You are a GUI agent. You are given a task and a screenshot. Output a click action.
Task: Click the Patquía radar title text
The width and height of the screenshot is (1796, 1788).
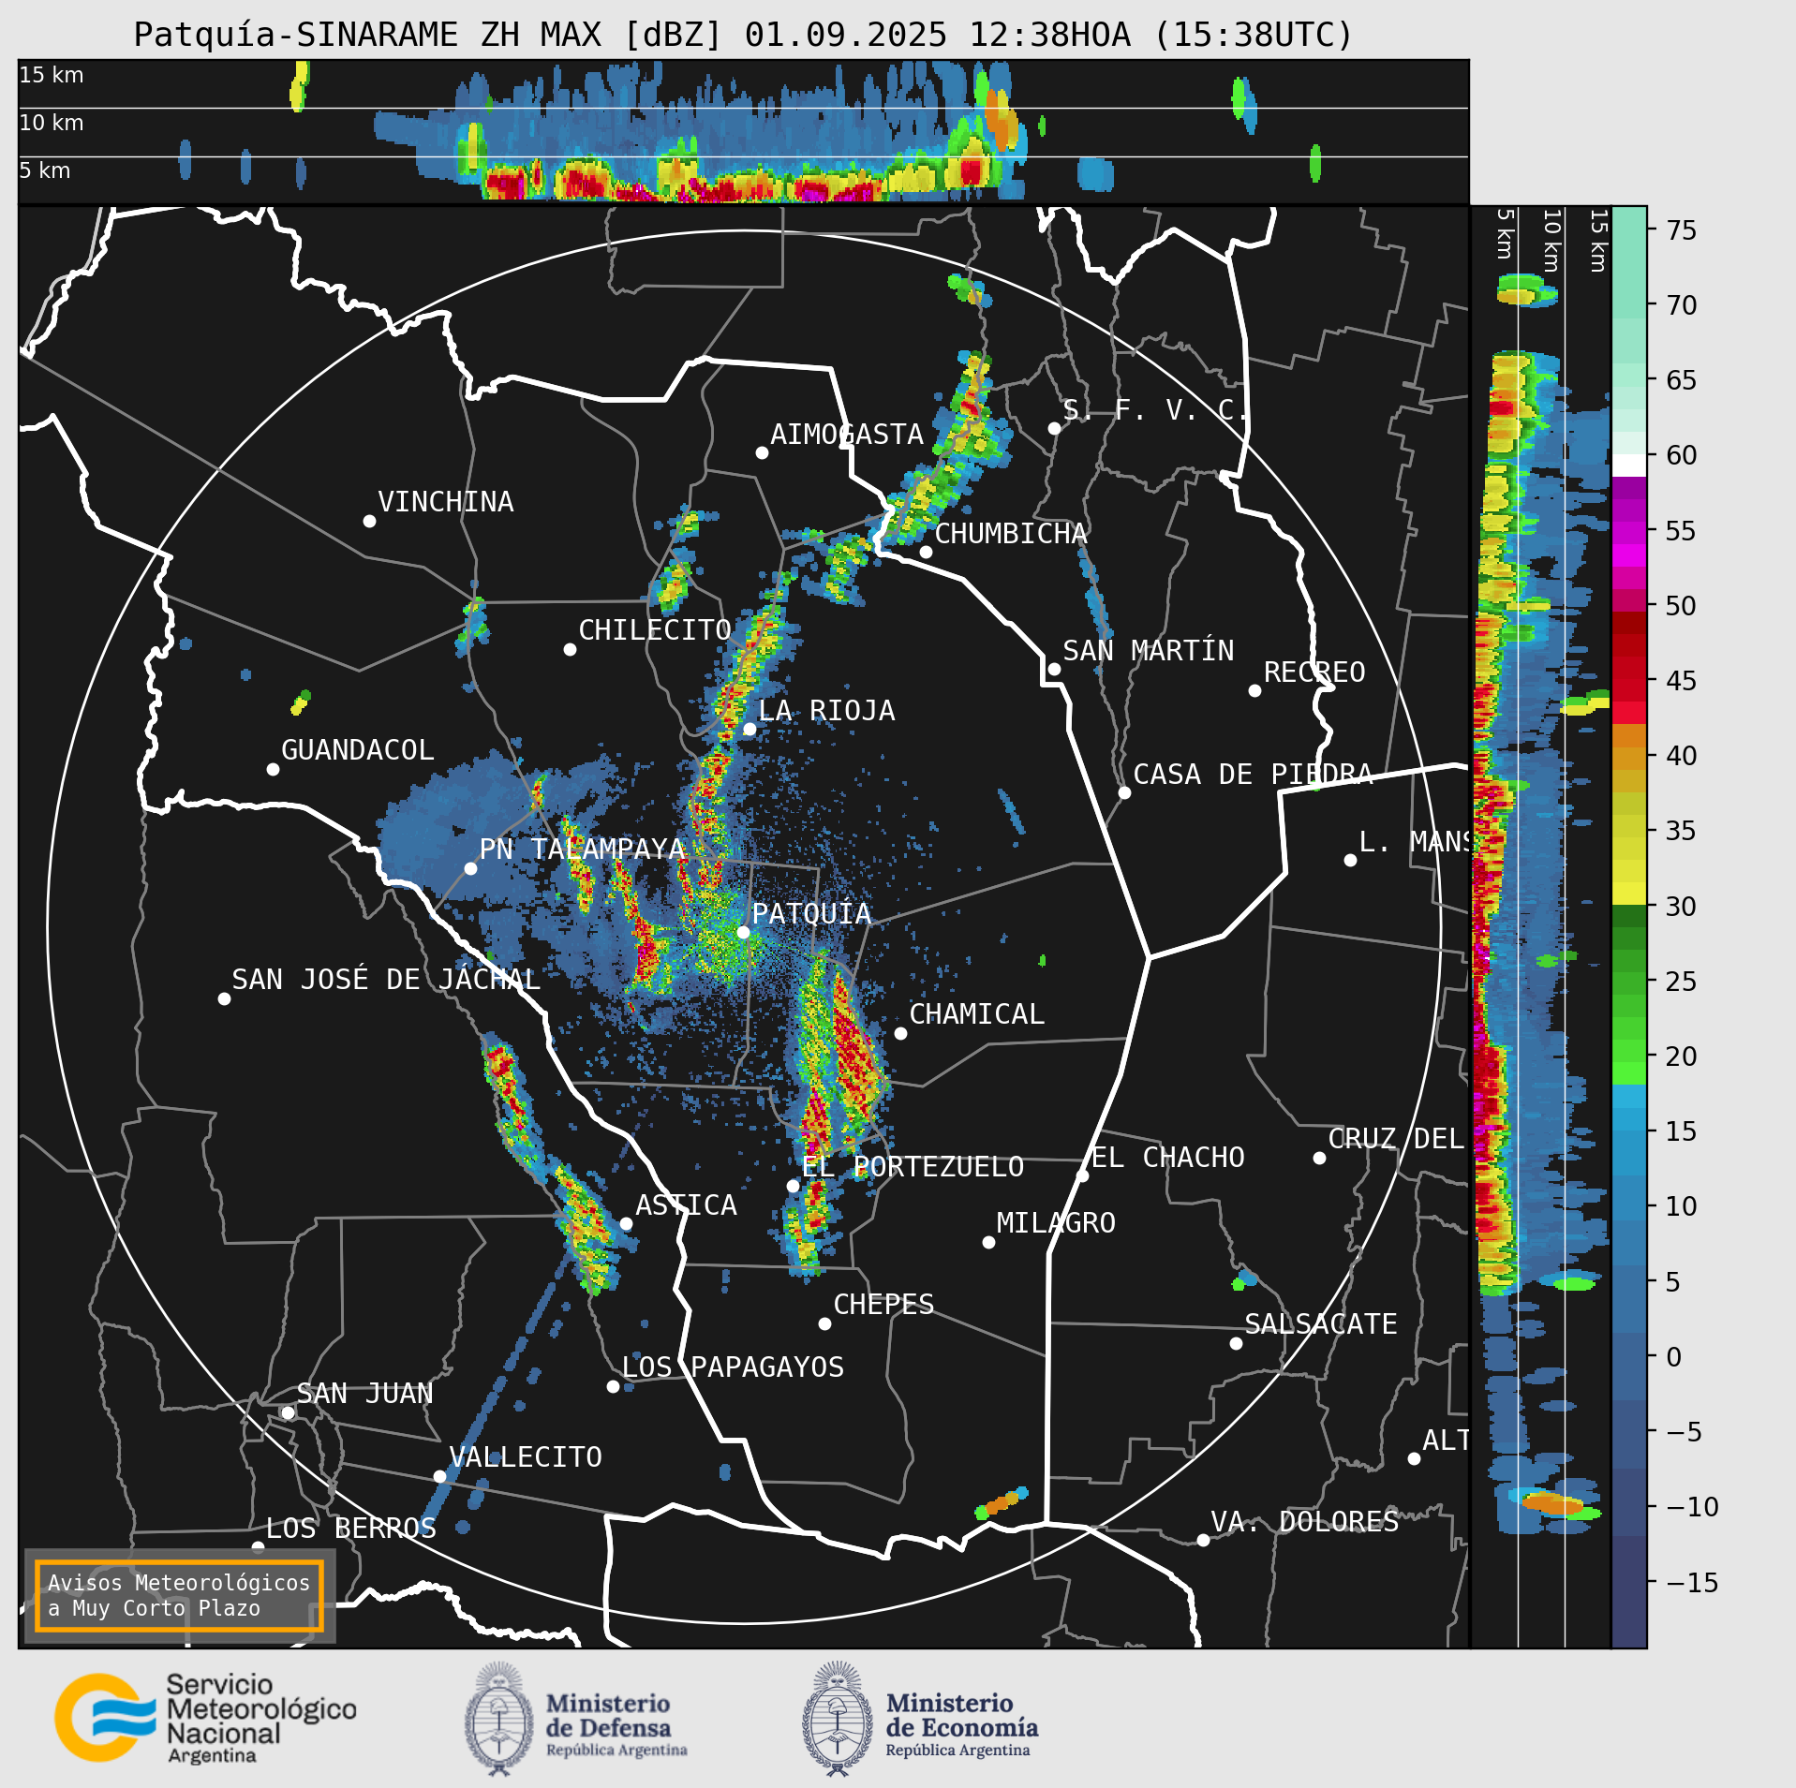743,35
